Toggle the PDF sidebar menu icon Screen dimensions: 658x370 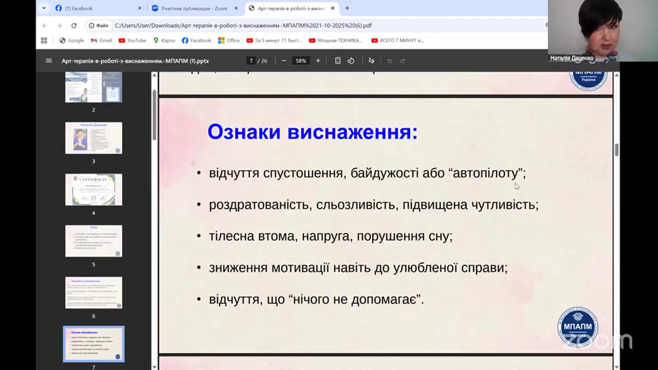pyautogui.click(x=49, y=61)
